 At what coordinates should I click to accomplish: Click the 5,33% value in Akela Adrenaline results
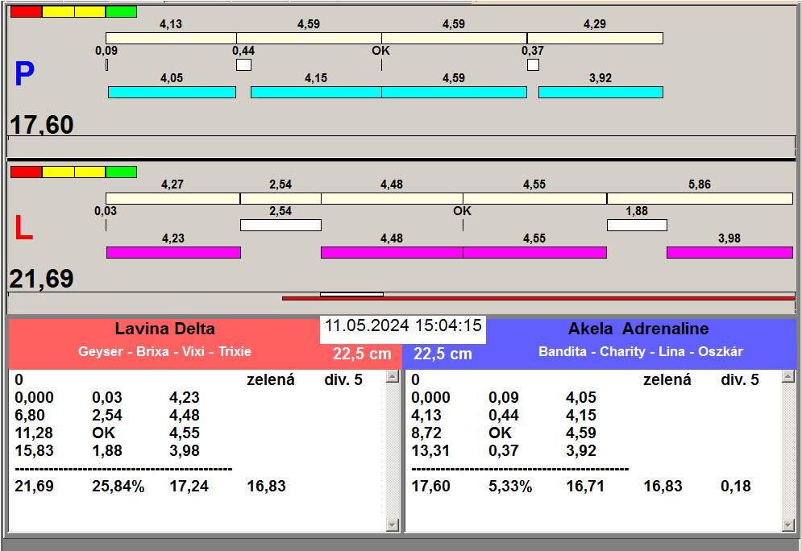coord(510,486)
